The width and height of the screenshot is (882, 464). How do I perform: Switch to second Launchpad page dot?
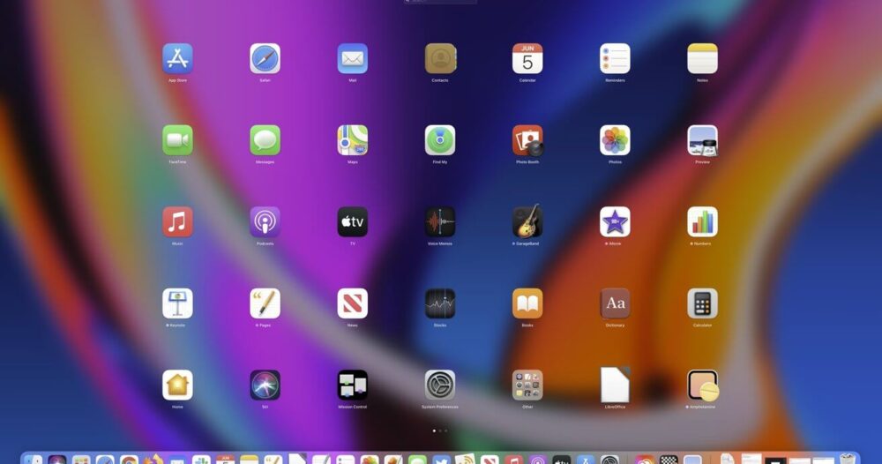tap(440, 430)
